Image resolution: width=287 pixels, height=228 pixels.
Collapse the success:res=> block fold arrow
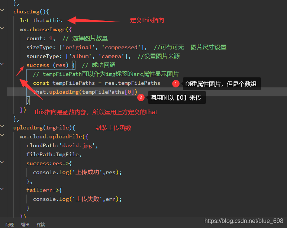pos(2,162)
